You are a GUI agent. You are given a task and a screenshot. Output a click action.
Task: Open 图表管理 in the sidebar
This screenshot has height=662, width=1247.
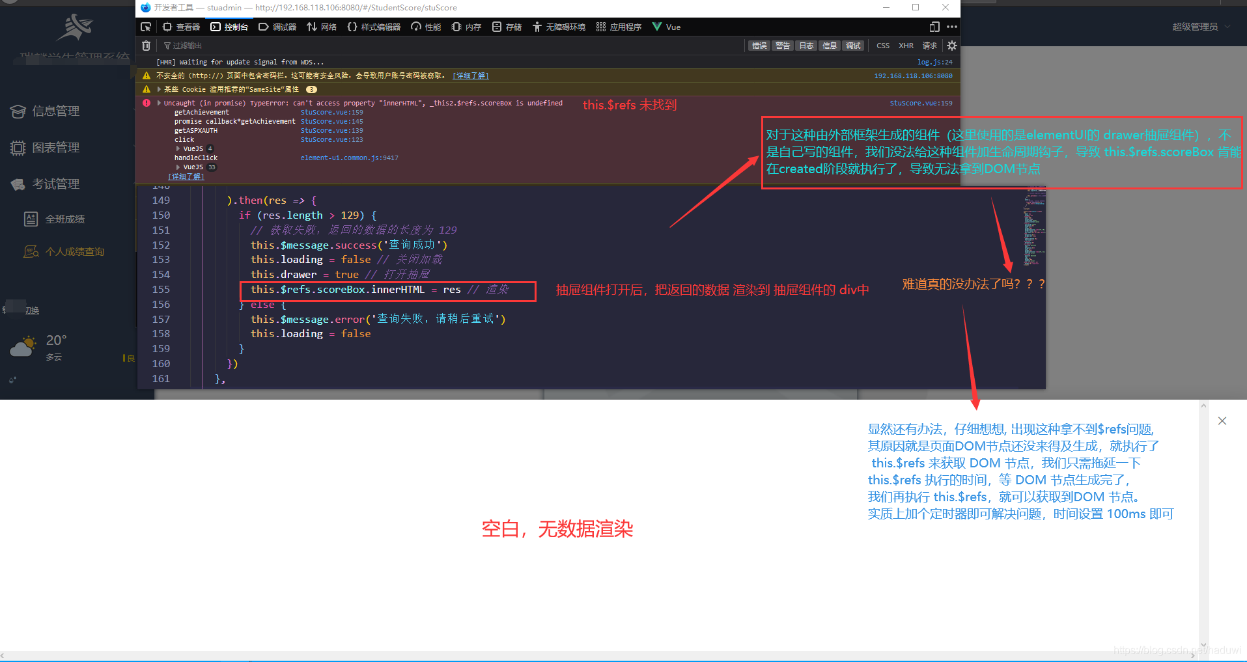pyautogui.click(x=56, y=148)
